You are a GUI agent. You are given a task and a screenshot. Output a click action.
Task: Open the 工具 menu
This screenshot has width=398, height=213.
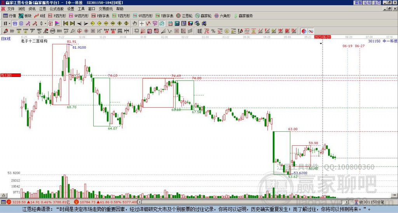click(81, 9)
